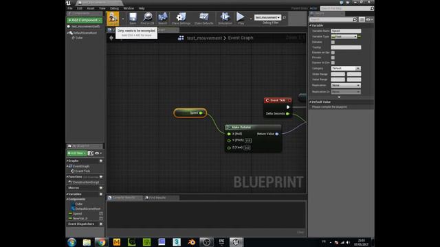This screenshot has width=440, height=247.
Task: Click the Event Tick execution output pin
Action: pos(288,107)
